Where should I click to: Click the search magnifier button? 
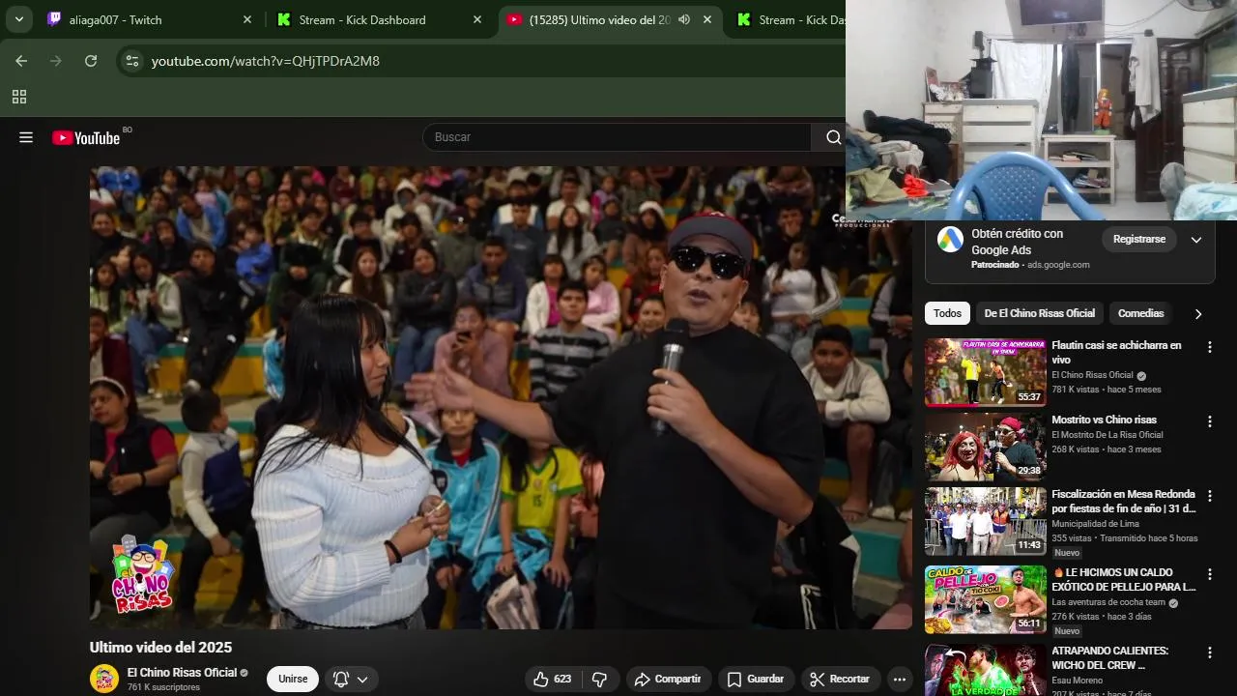(833, 137)
